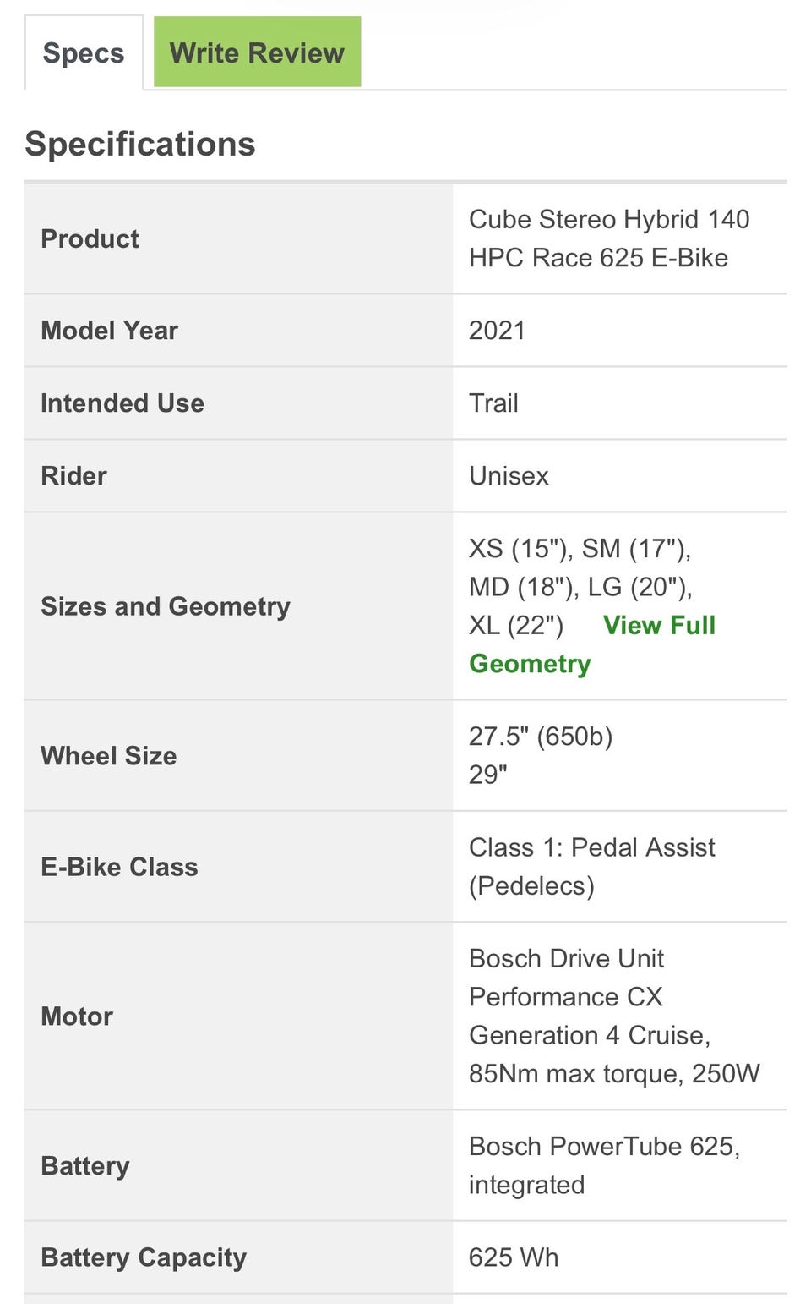Select the E-Bike Class label
The width and height of the screenshot is (811, 1304).
[119, 868]
